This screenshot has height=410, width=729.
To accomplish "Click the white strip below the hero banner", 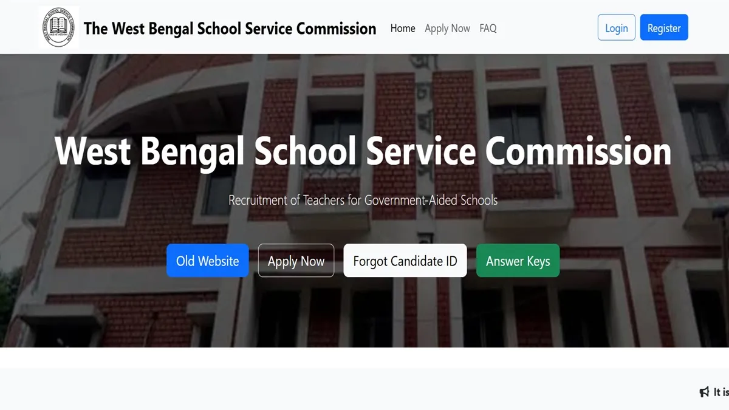I will coord(364,358).
